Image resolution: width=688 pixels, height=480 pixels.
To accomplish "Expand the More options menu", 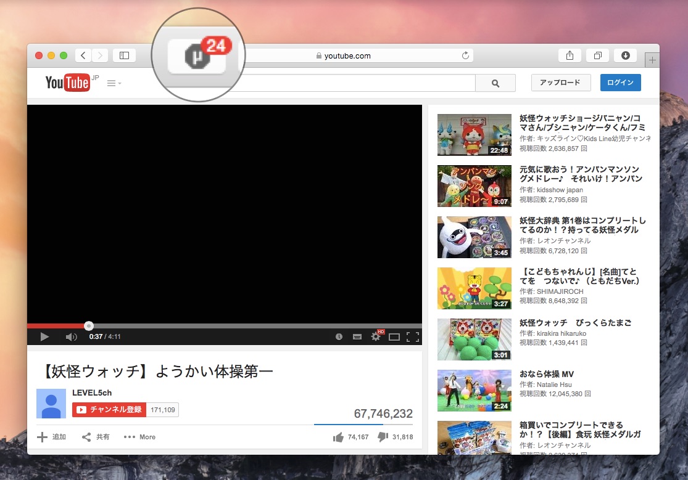I will tap(139, 437).
